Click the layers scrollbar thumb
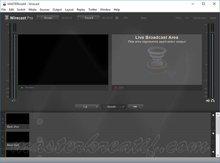The height and width of the screenshot is (163, 220). tap(218, 125)
